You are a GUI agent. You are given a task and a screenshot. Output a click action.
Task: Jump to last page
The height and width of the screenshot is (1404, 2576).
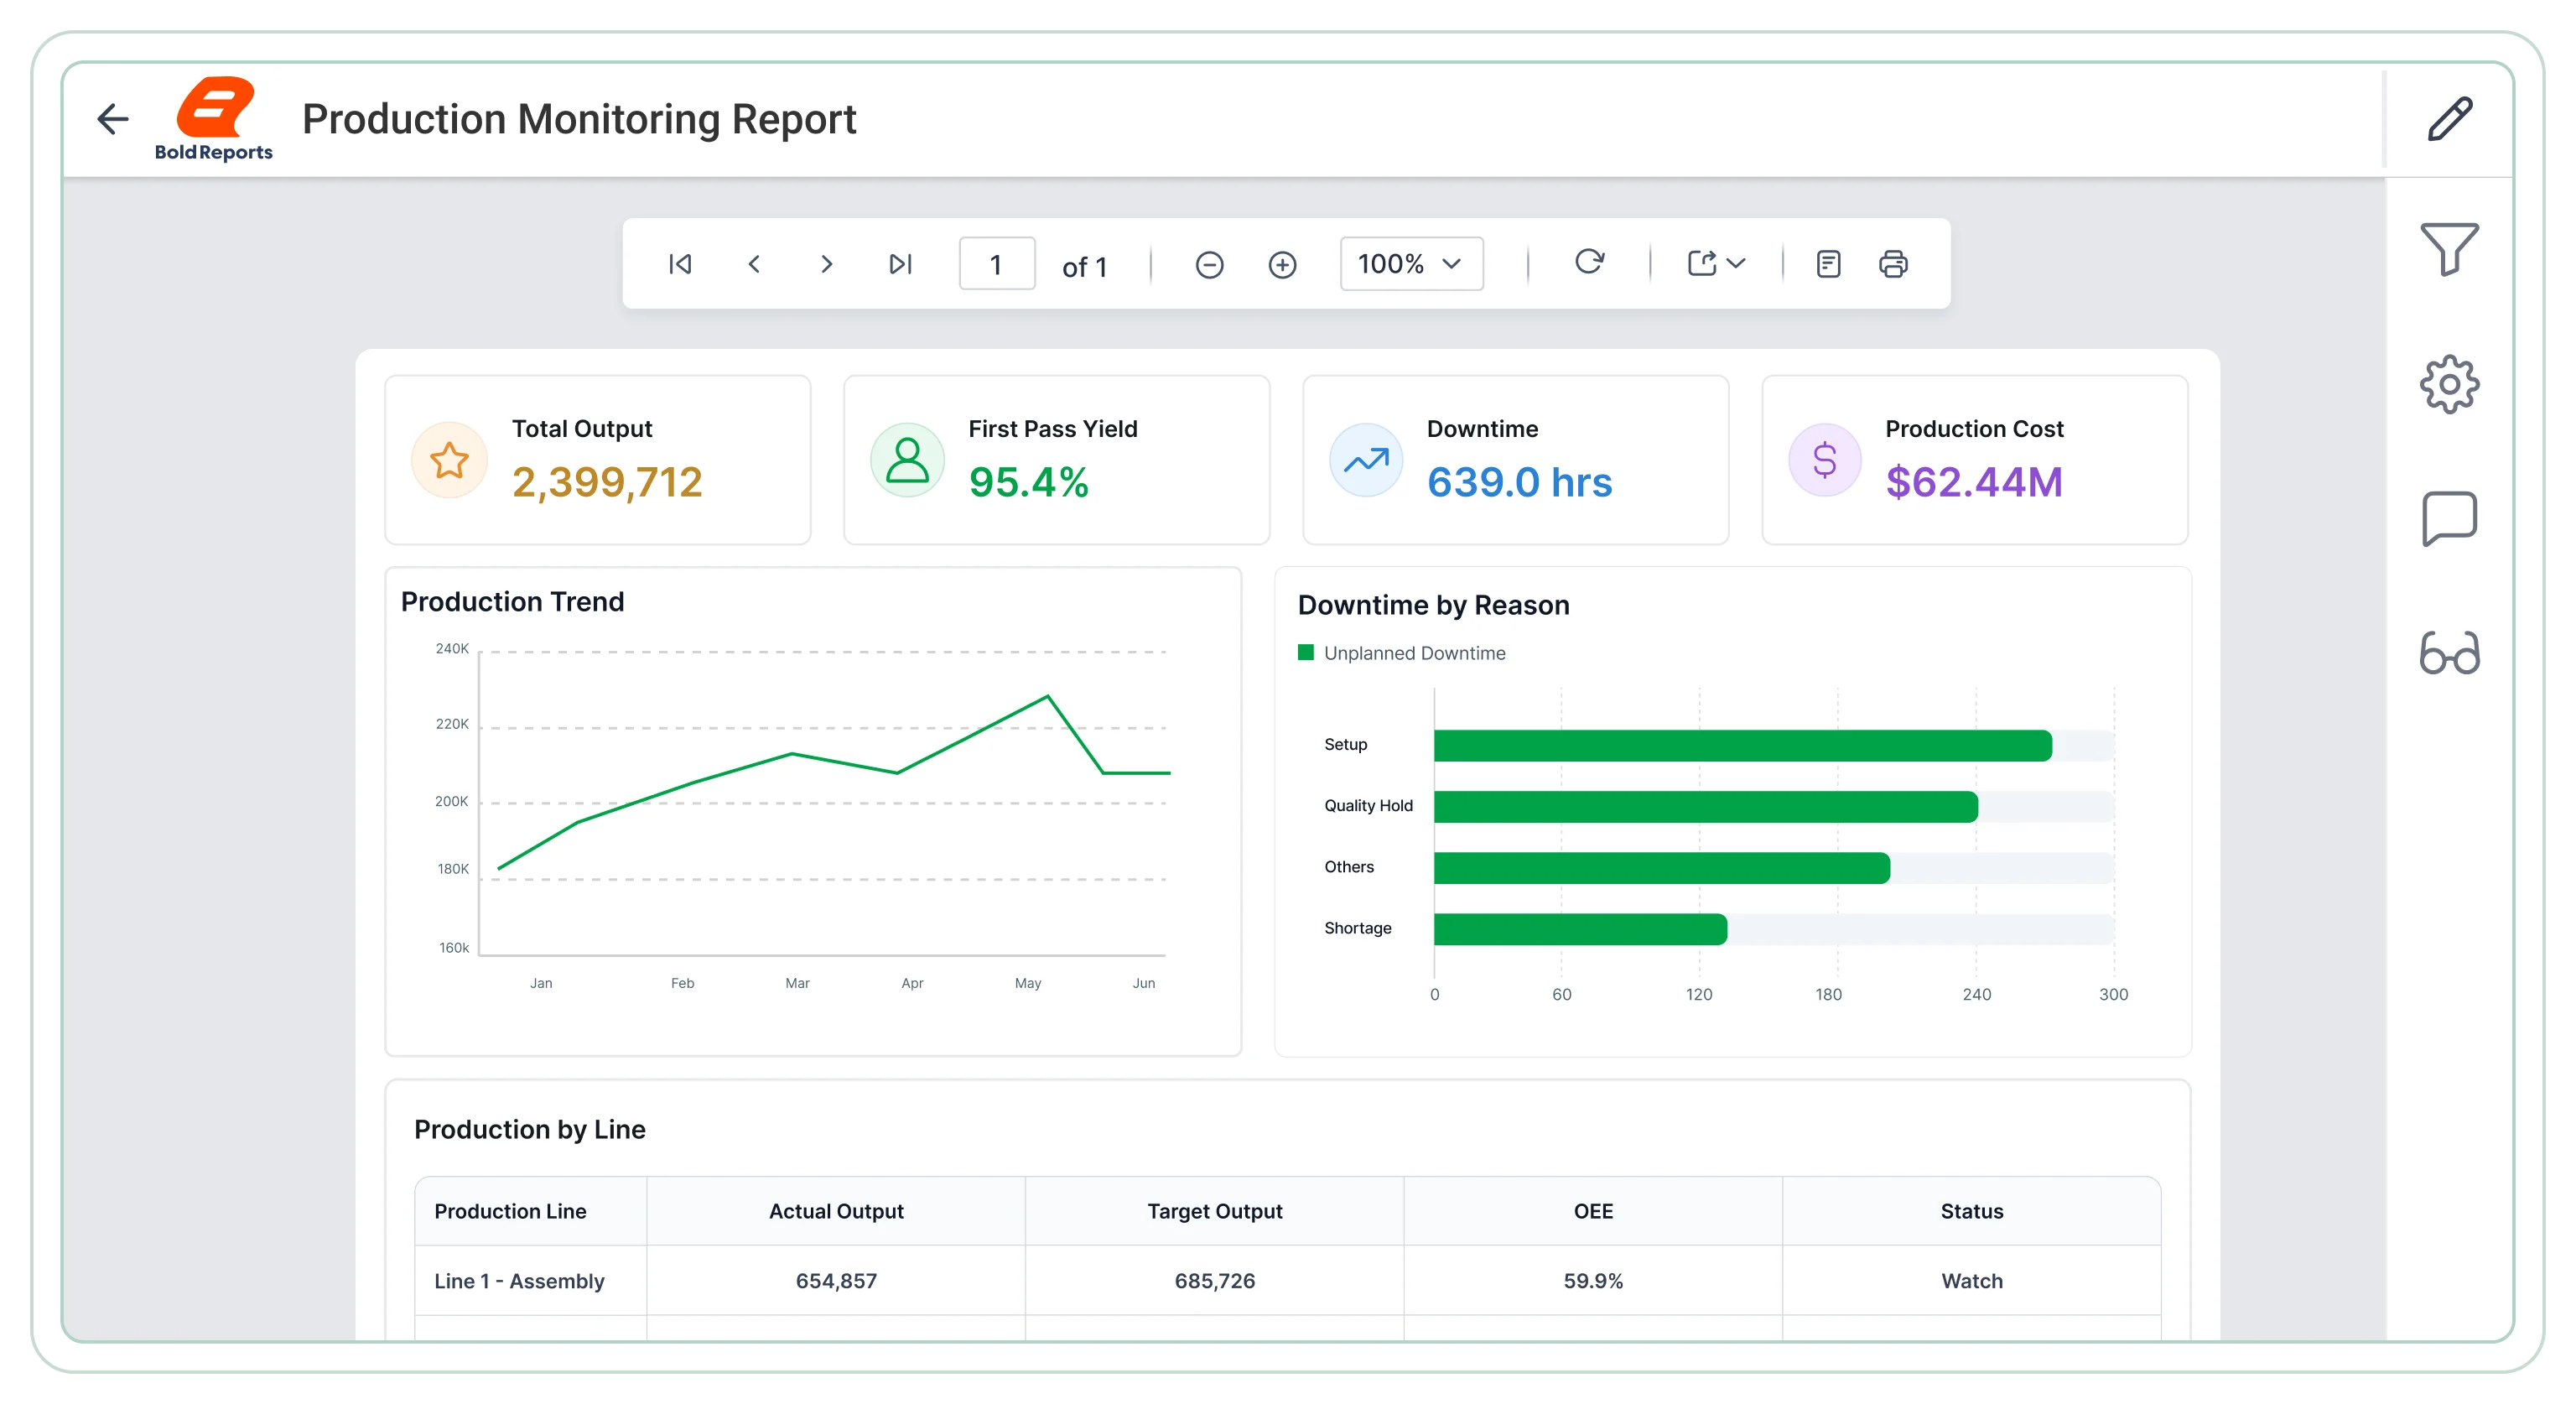tap(900, 264)
